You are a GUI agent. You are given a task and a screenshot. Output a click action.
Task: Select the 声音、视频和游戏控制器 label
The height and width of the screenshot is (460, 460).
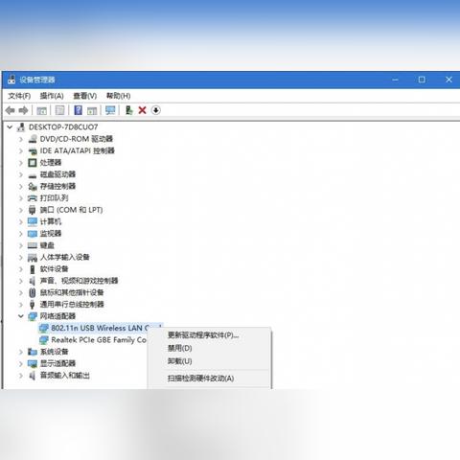tap(79, 281)
